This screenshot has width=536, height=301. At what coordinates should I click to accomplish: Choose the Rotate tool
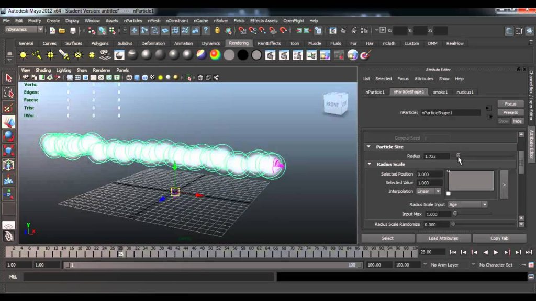tap(9, 136)
